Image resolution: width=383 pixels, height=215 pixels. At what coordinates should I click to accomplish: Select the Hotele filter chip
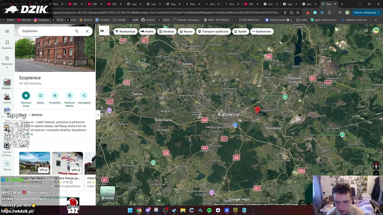147,31
